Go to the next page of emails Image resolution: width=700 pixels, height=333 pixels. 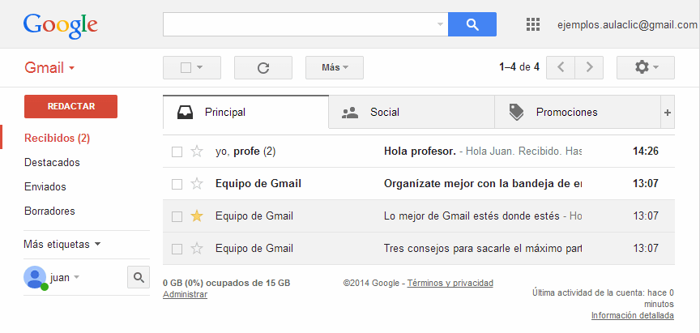click(590, 67)
